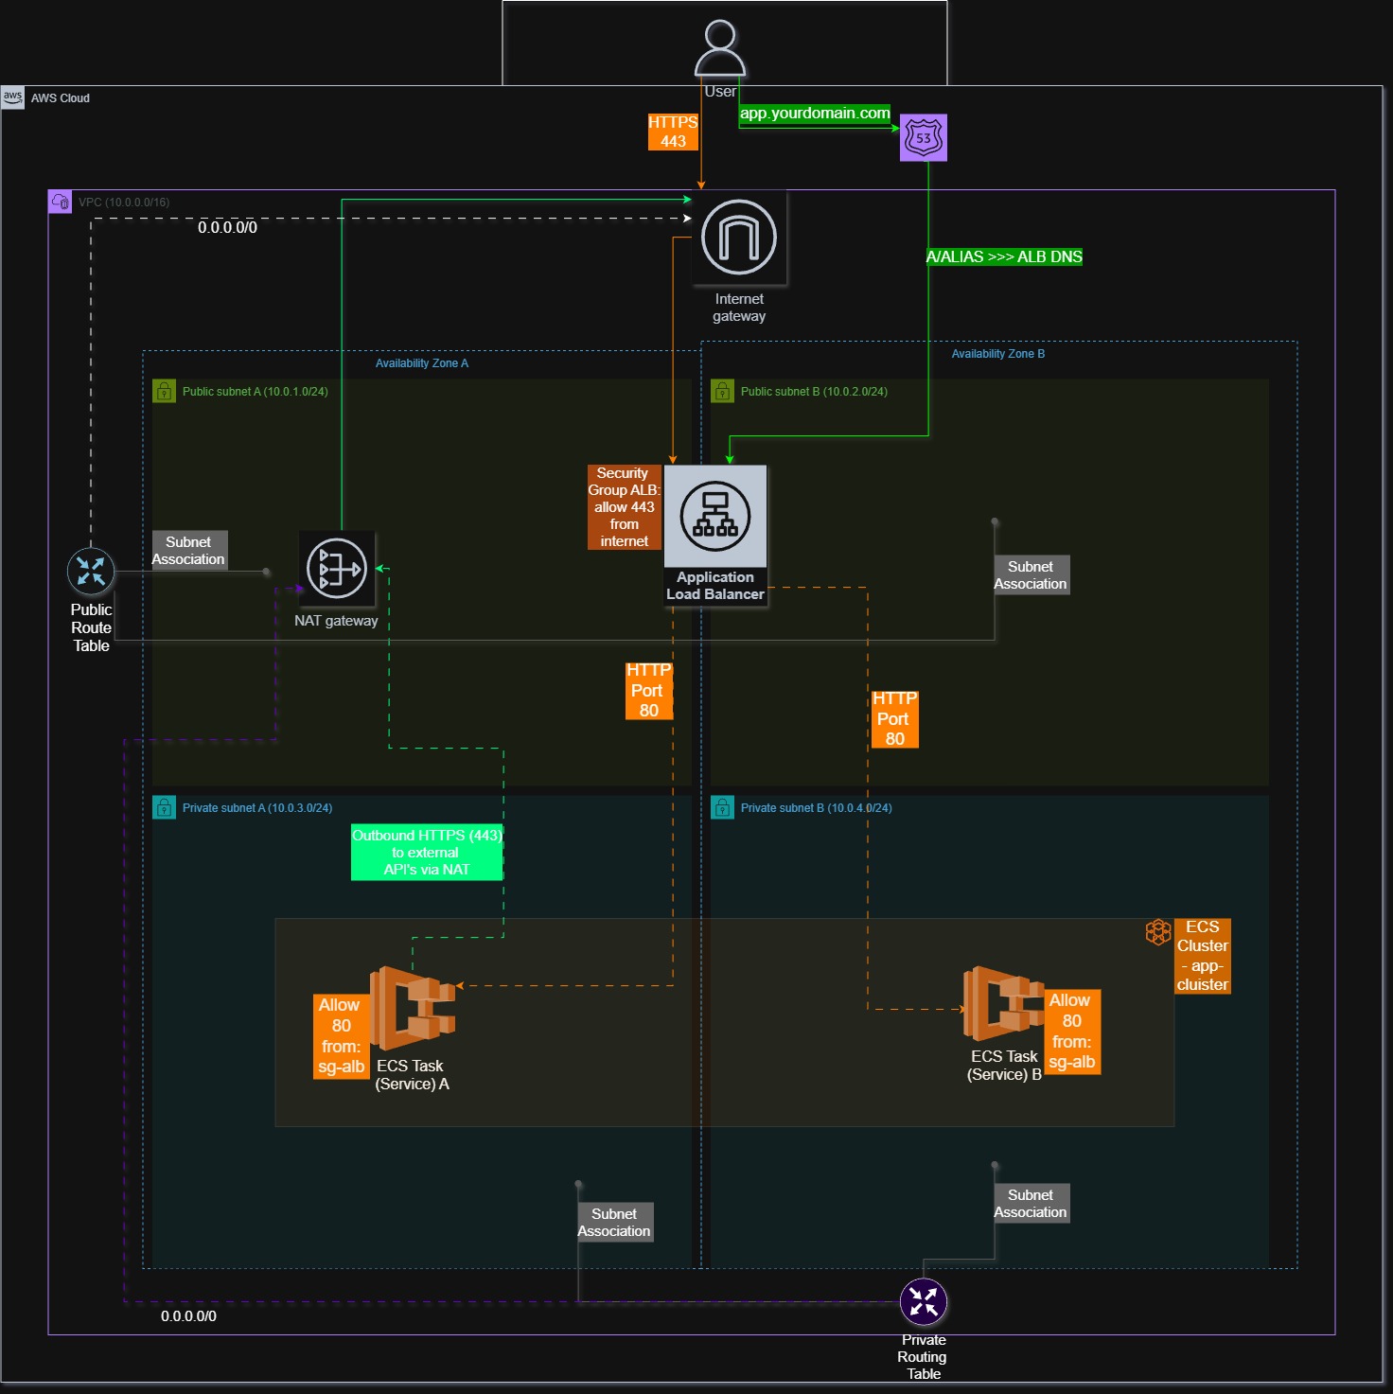Screen dimensions: 1393x1394
Task: Click the app.yourdomain.com green label
Action: 815,114
